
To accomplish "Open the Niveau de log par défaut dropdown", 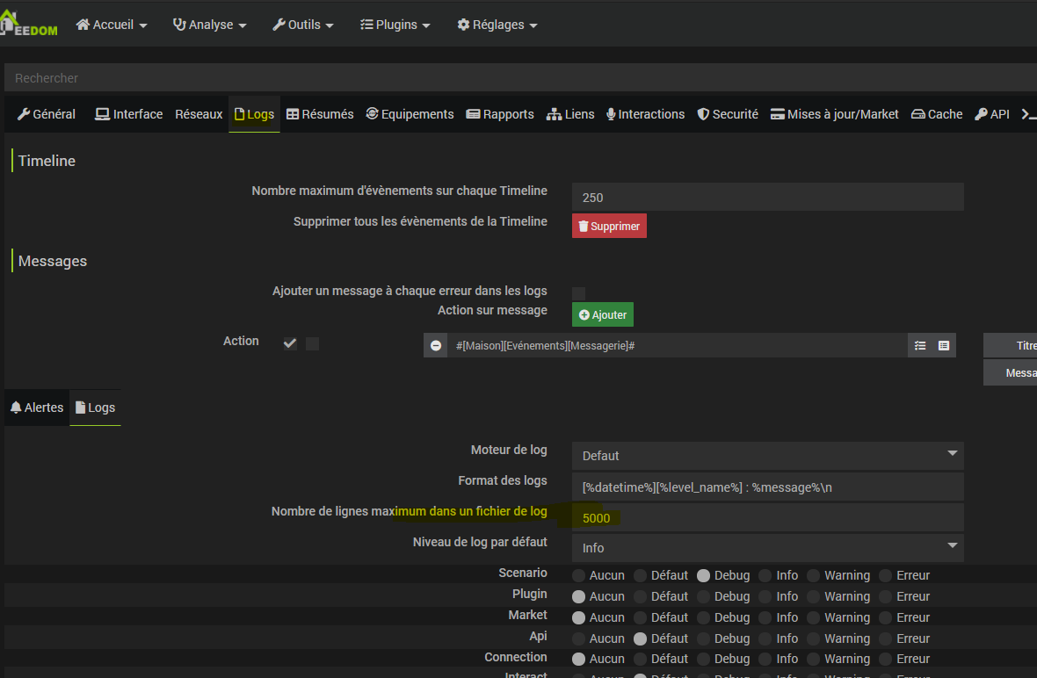I will click(x=767, y=548).
